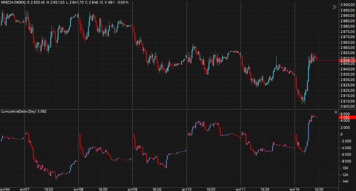Screen dimensions: 356x191
Task: Click 2 870,00 on the price axis
Action: pyautogui.click(x=347, y=37)
